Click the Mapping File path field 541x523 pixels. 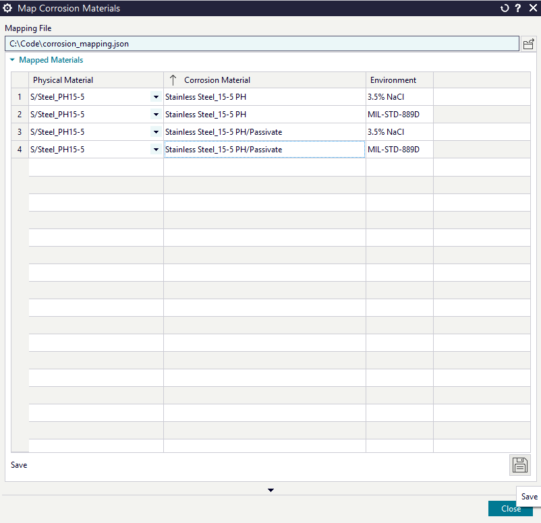[262, 44]
